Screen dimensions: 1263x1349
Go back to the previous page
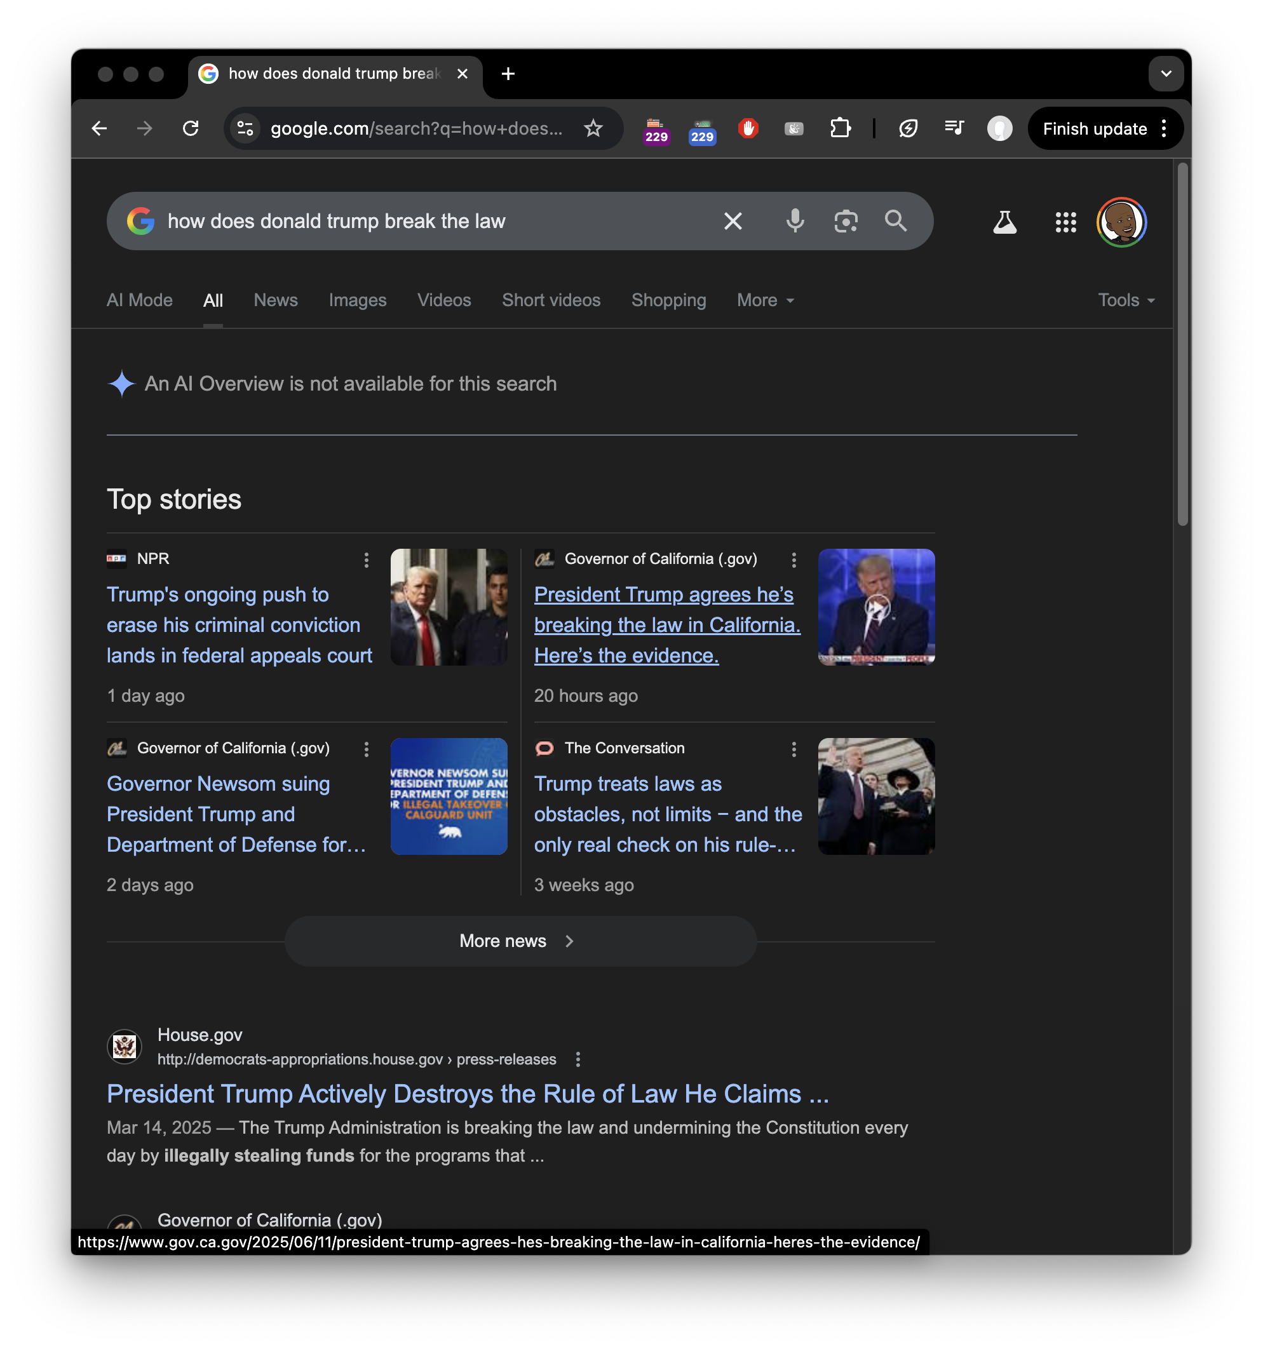coord(99,128)
